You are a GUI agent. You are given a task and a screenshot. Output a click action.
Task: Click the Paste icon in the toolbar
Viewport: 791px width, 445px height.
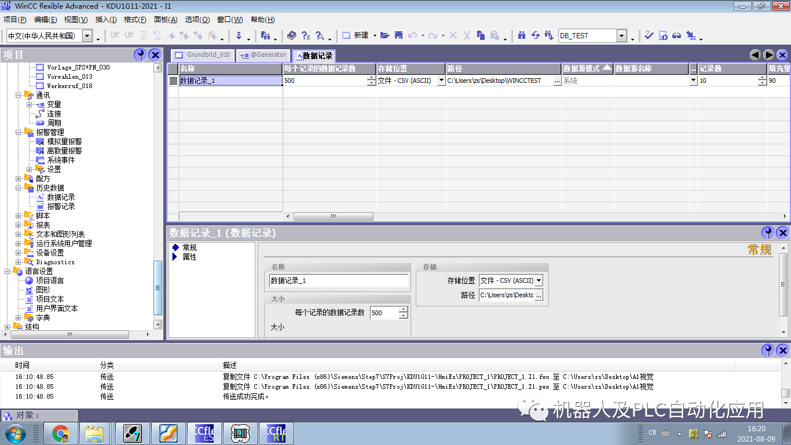[495, 35]
